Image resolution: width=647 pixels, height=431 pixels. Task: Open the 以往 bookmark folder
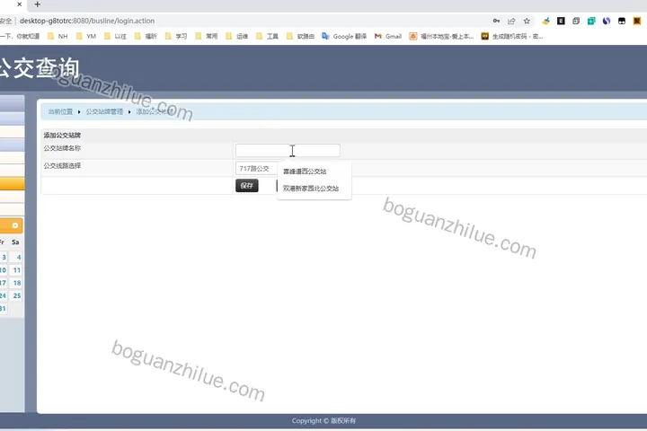pos(115,36)
